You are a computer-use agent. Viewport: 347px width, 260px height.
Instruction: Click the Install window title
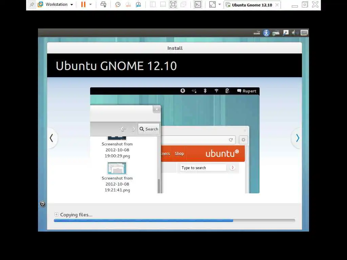click(175, 48)
